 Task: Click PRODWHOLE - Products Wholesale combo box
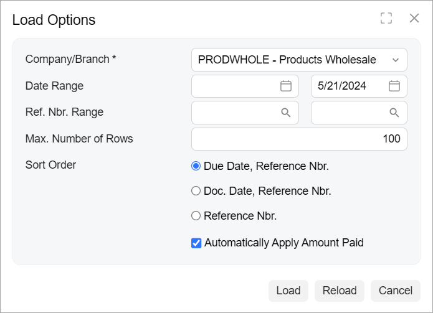(288, 60)
